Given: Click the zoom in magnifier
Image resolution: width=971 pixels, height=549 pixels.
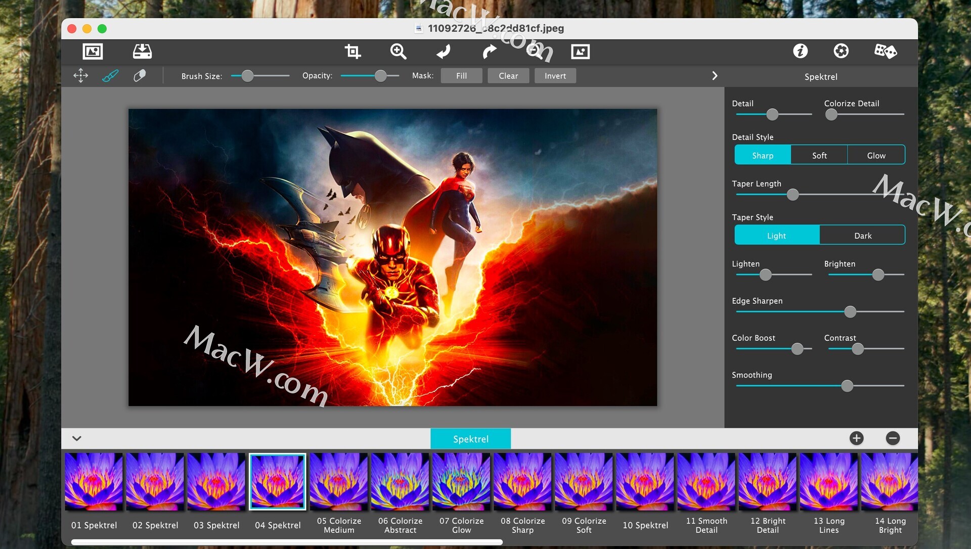Looking at the screenshot, I should pos(399,51).
